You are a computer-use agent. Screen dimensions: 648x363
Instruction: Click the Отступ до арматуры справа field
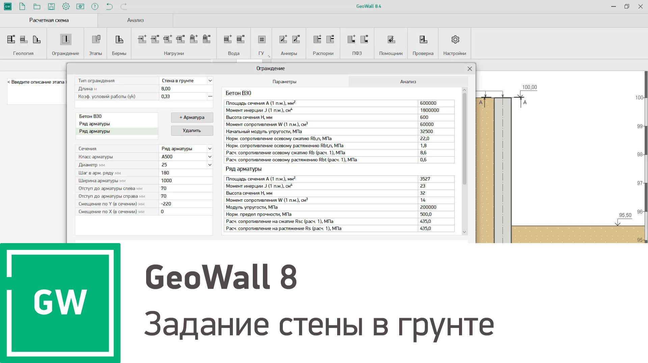[186, 196]
